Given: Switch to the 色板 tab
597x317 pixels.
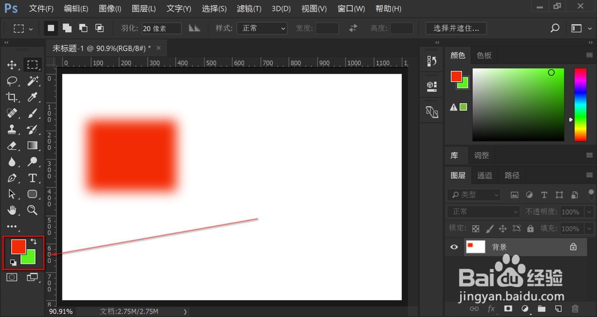Looking at the screenshot, I should tap(484, 55).
